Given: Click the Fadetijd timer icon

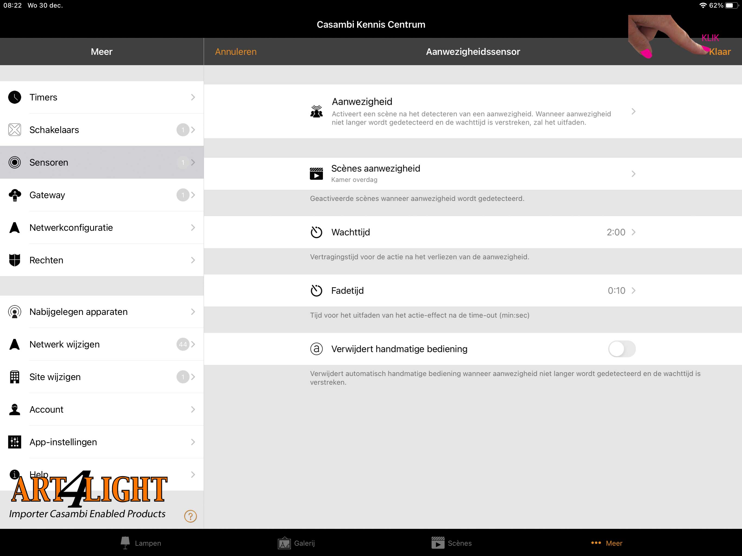Looking at the screenshot, I should (x=316, y=290).
